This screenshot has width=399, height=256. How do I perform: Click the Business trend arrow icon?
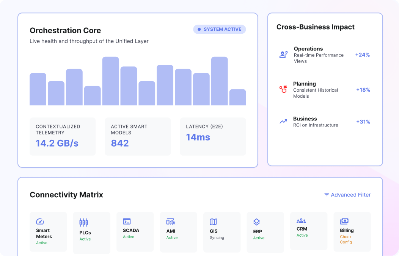[283, 121]
